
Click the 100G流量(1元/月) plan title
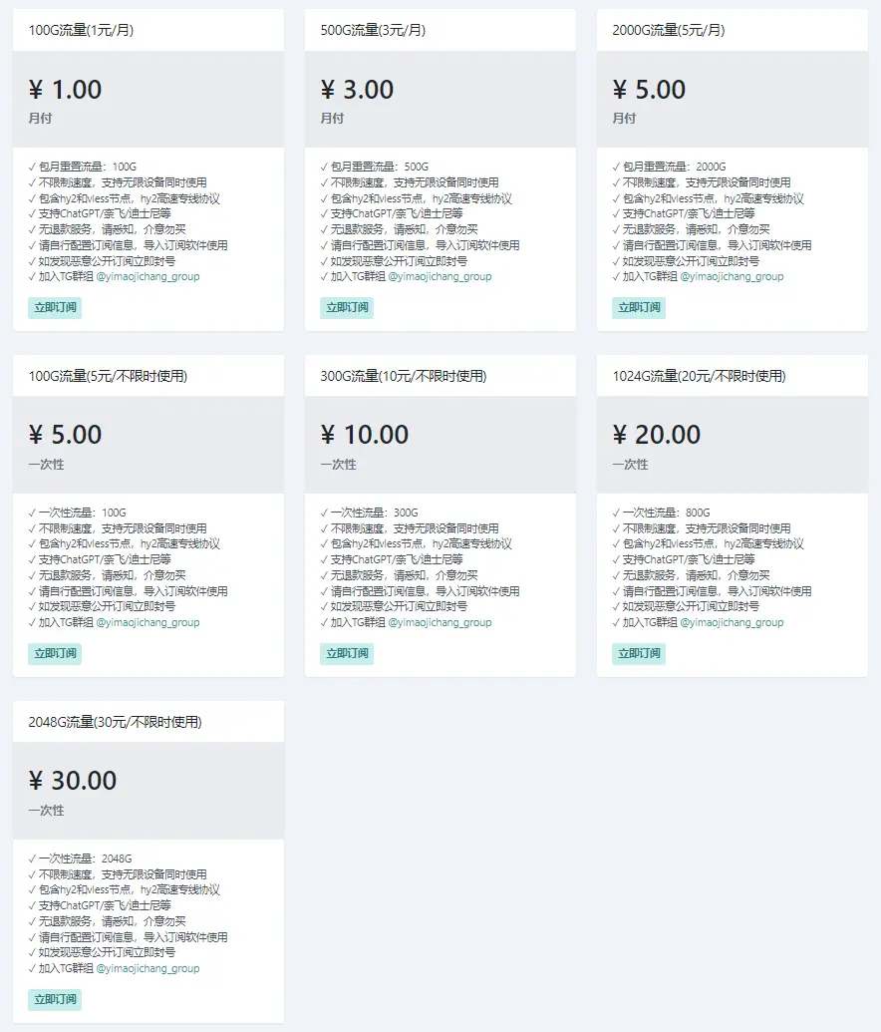click(x=81, y=30)
